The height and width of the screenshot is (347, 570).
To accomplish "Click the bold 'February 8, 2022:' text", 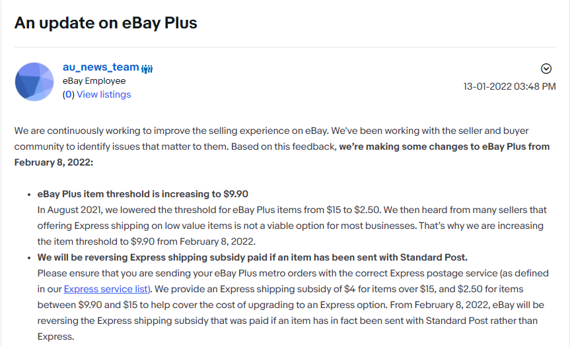I will tap(53, 162).
